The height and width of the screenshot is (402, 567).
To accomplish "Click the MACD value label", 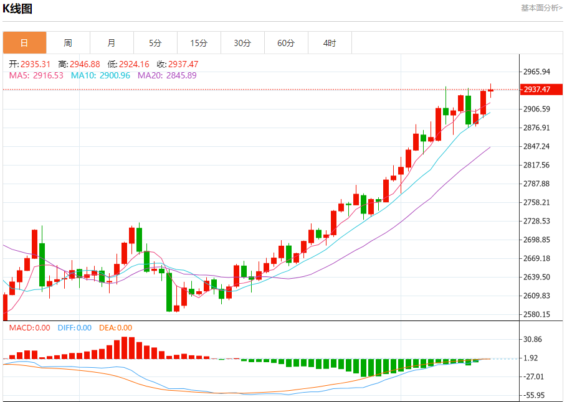I will pyautogui.click(x=30, y=328).
